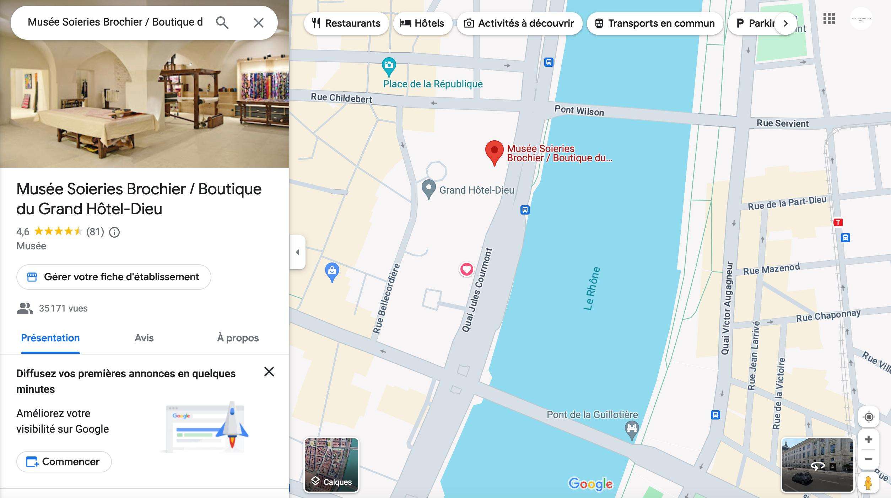Viewport: 891px width, 498px height.
Task: Open the Google apps grid
Action: (x=829, y=19)
